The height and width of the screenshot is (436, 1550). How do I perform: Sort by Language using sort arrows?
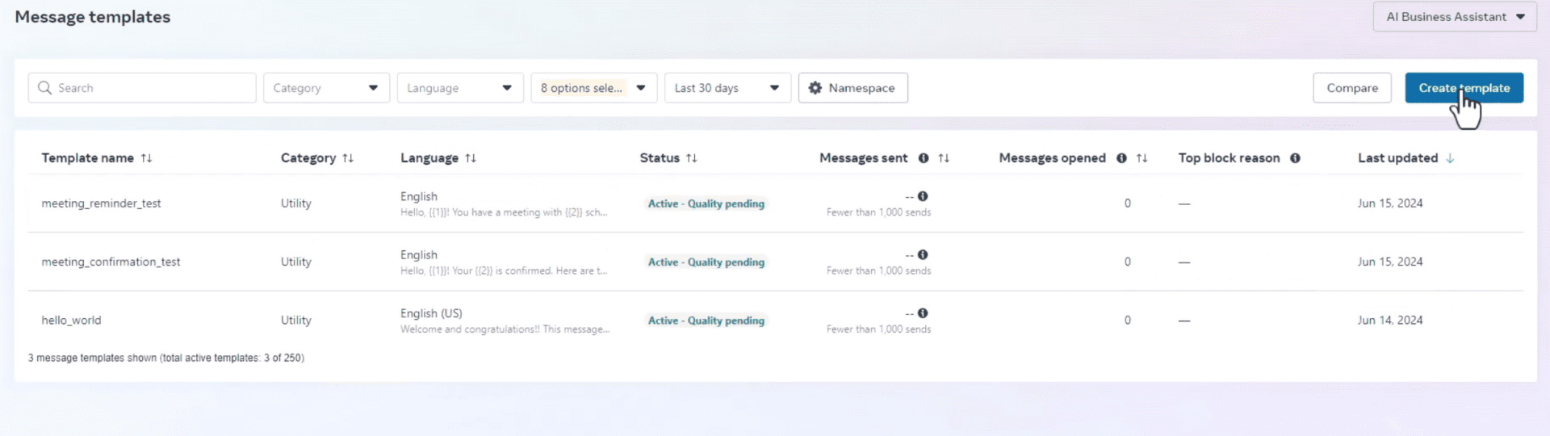(471, 158)
